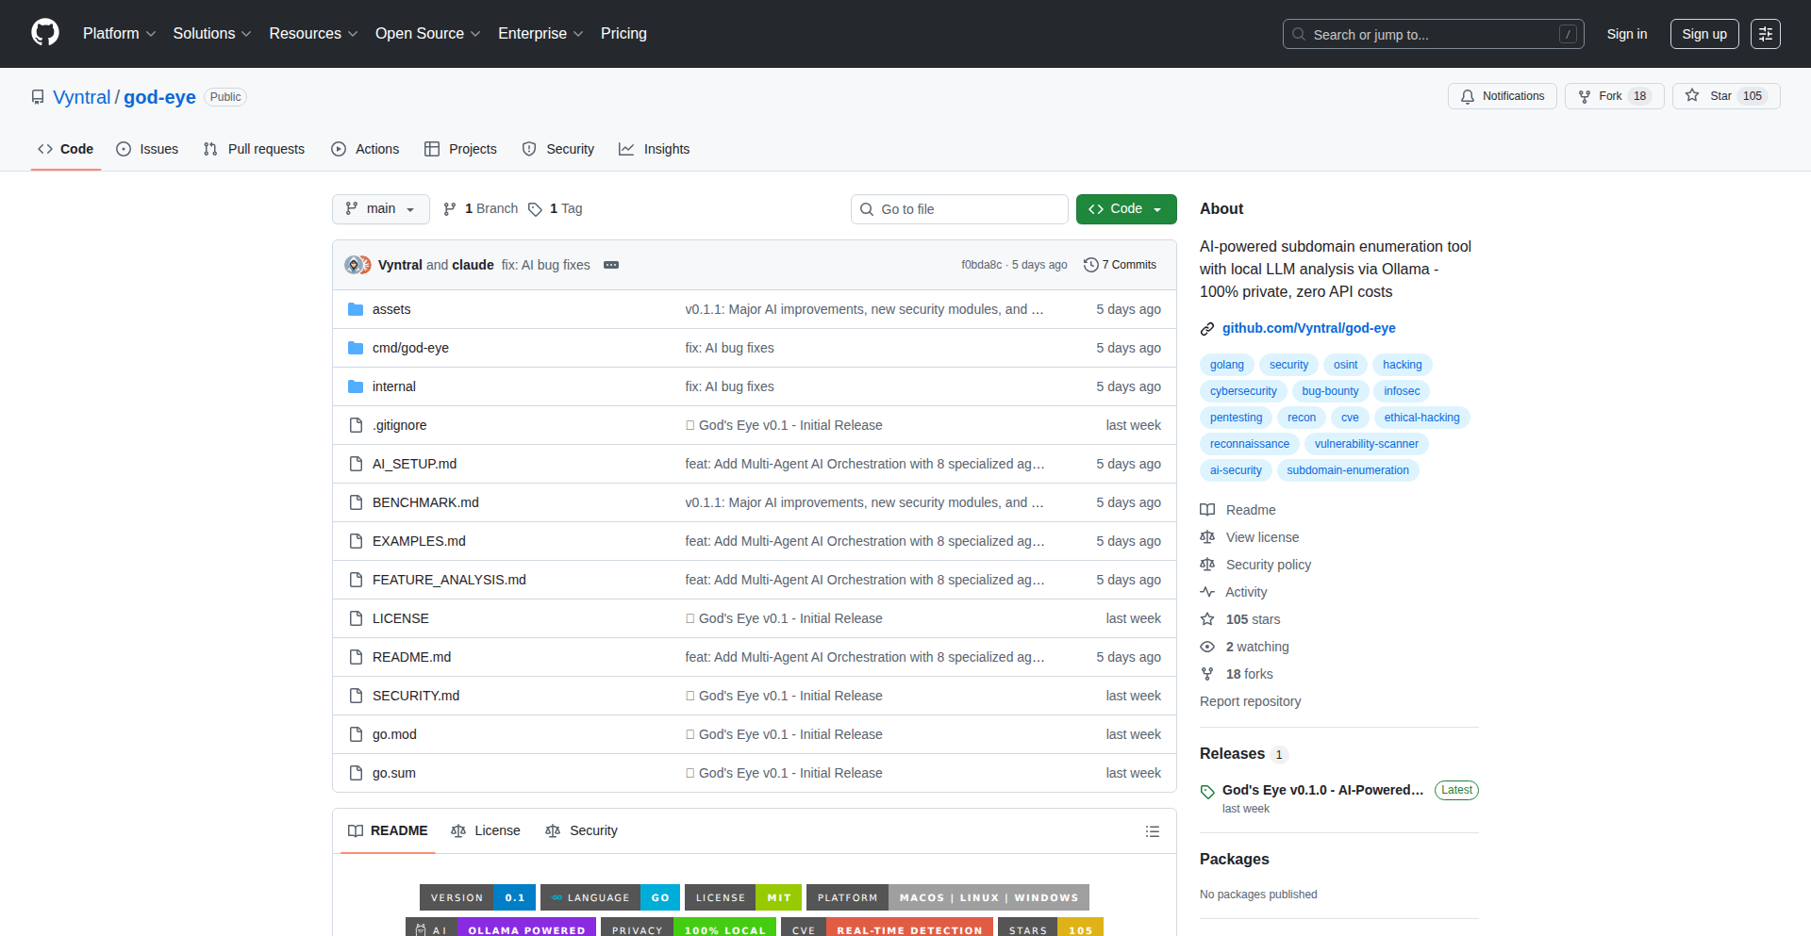This screenshot has width=1811, height=936.
Task: Open the assets folder icon
Action: 357,308
